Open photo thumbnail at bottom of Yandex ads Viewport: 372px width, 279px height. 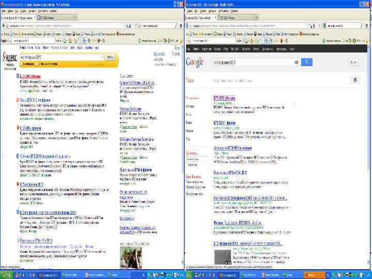point(131,258)
